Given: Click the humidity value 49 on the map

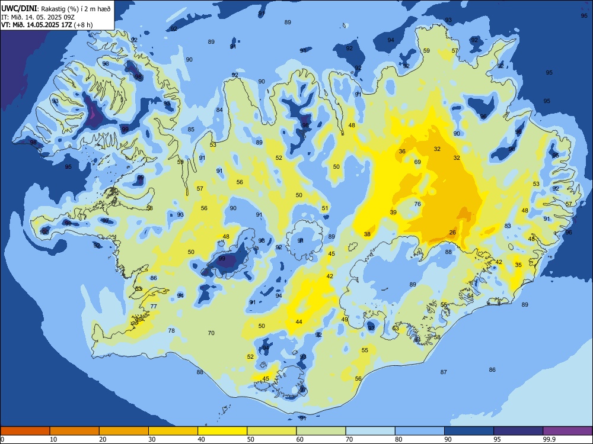Looking at the screenshot, I should [x=345, y=320].
